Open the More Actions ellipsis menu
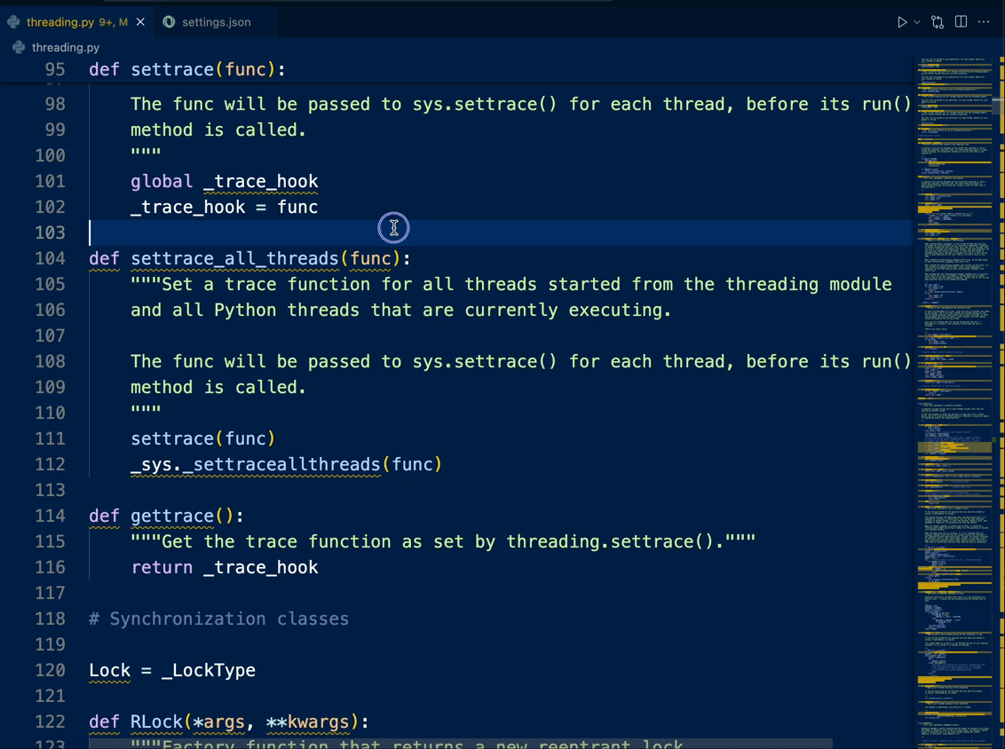 [984, 22]
